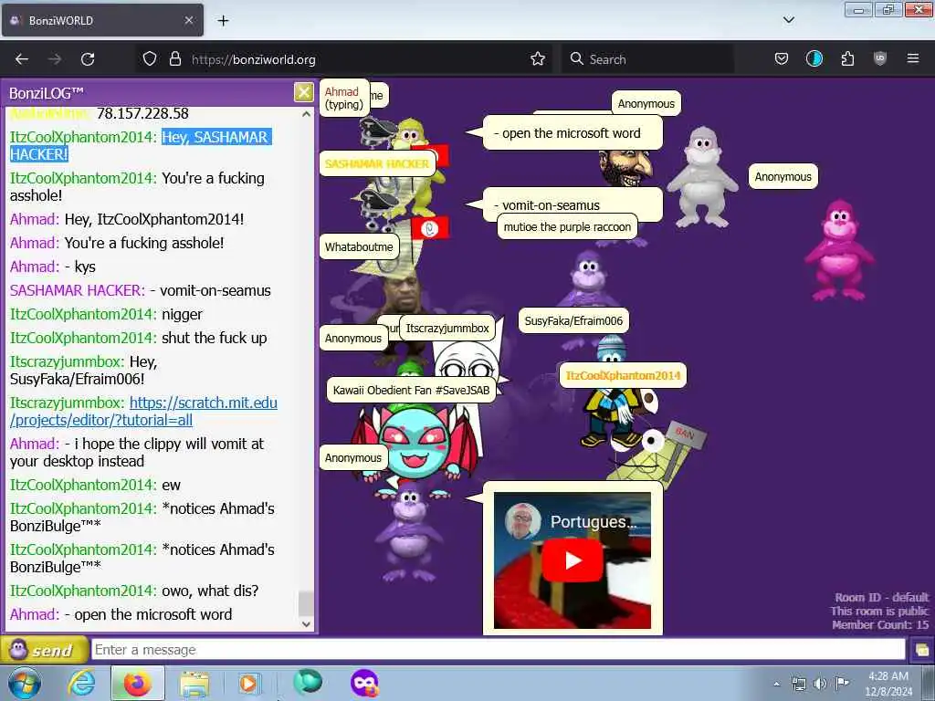Open the Windows Start button
The width and height of the screenshot is (935, 701).
[23, 683]
